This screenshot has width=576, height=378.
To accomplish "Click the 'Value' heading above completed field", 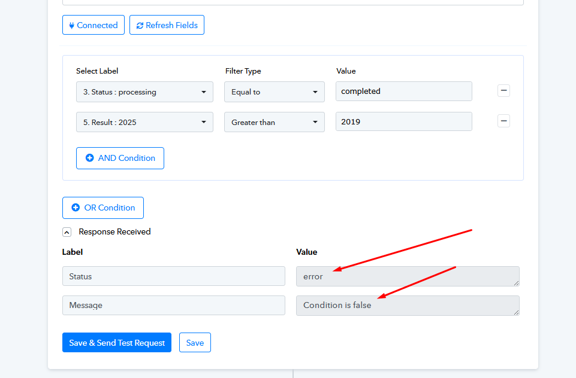I will click(346, 71).
